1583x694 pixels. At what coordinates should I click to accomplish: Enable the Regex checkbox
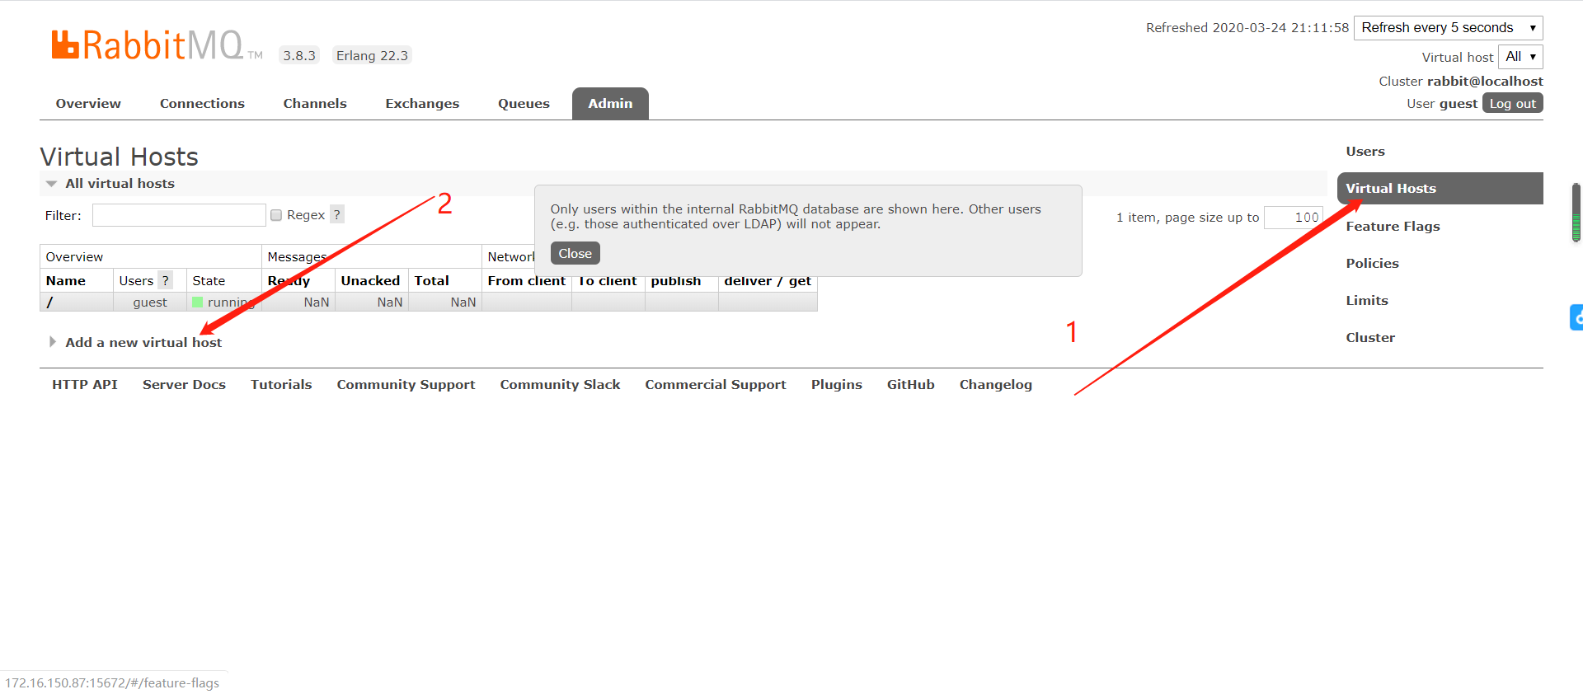coord(276,215)
